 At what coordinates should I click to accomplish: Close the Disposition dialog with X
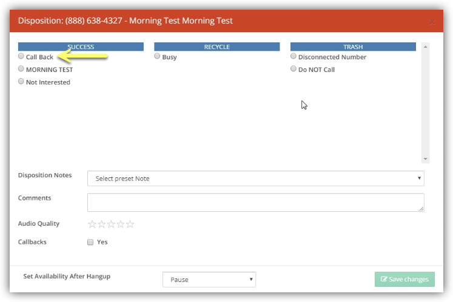pyautogui.click(x=432, y=22)
